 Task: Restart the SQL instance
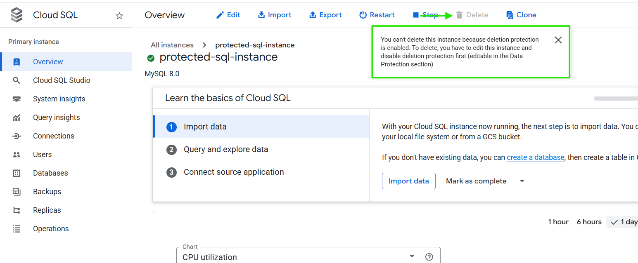pos(377,15)
